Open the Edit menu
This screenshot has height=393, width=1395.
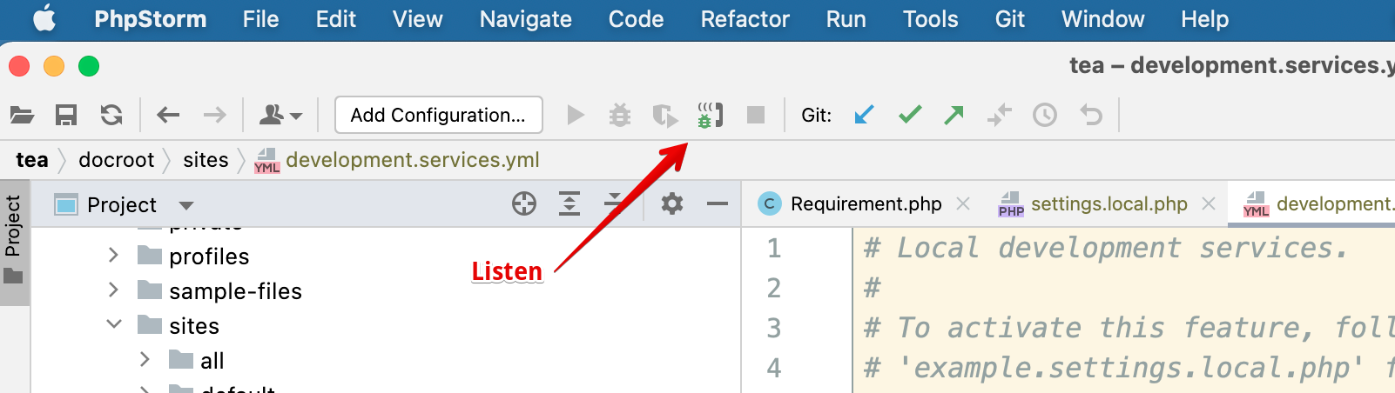[x=336, y=19]
